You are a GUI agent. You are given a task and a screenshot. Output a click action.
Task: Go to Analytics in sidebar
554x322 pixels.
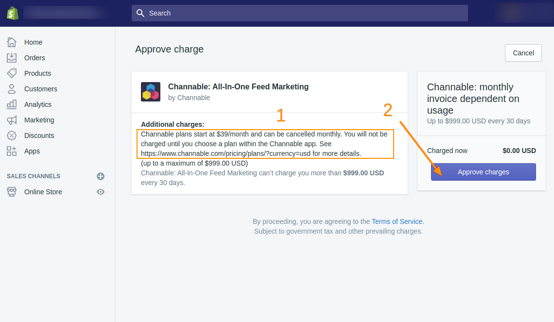[x=38, y=104]
